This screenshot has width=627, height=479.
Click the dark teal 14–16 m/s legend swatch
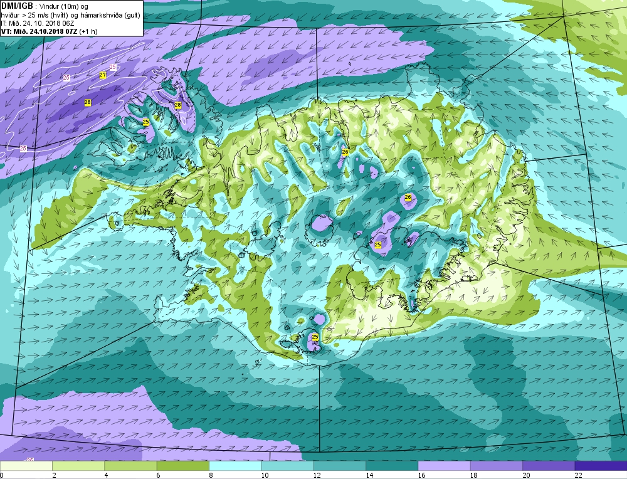tap(392, 466)
